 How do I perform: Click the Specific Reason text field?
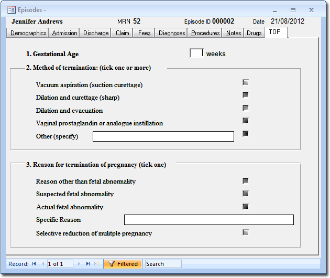pyautogui.click(x=208, y=220)
